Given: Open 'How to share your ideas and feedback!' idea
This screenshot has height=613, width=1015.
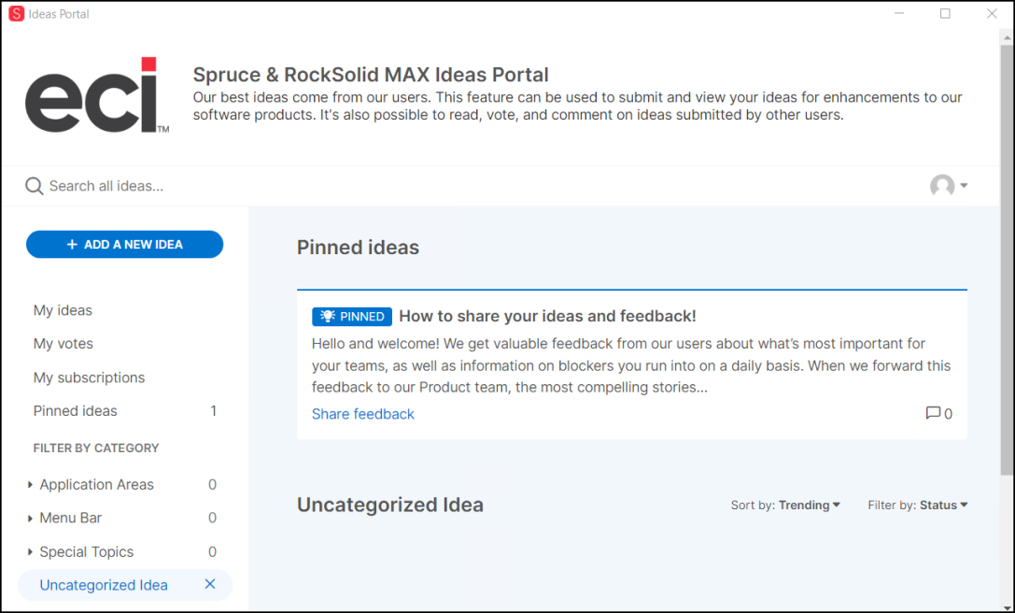Looking at the screenshot, I should point(547,316).
